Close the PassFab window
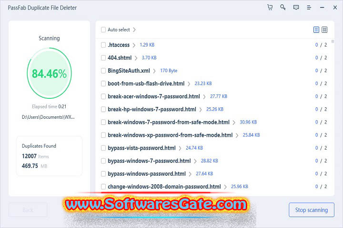This screenshot has height=228, width=343. [x=335, y=8]
